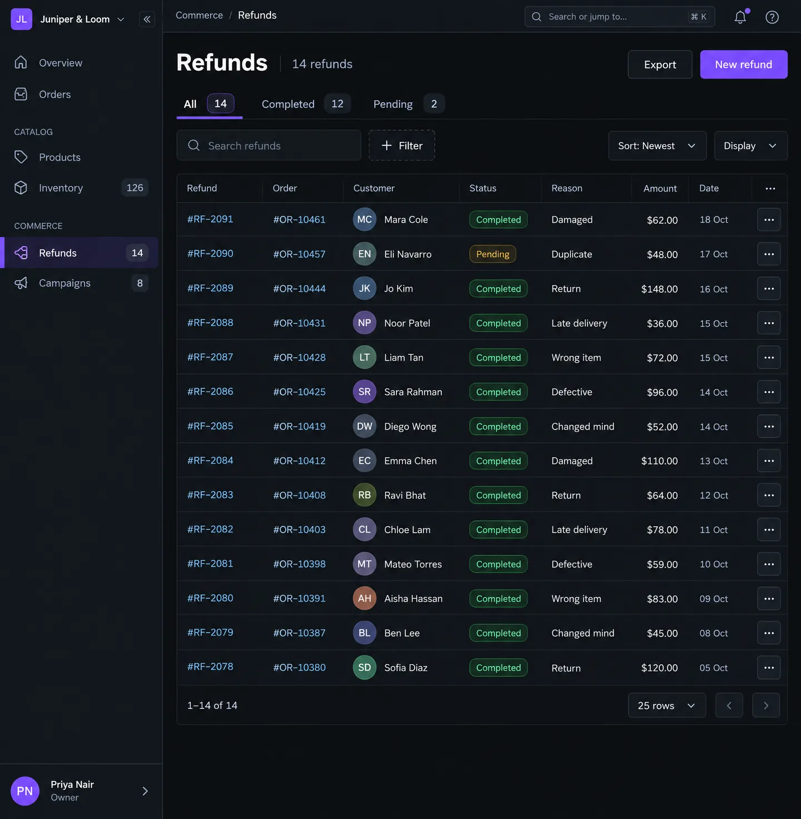The image size is (801, 819).
Task: Open order link #OR-10391
Action: (299, 599)
